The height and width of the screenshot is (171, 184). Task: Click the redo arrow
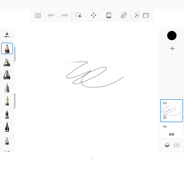(x=64, y=16)
